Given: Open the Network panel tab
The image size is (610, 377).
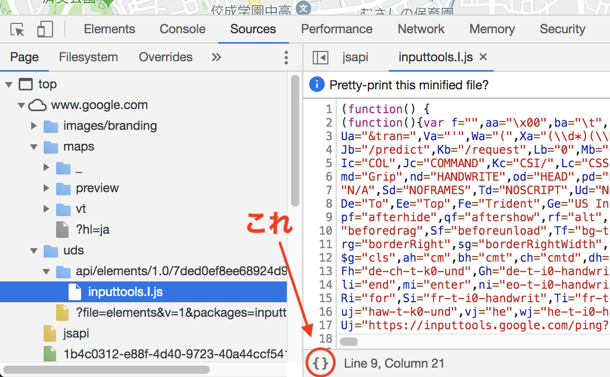Looking at the screenshot, I should click(421, 30).
